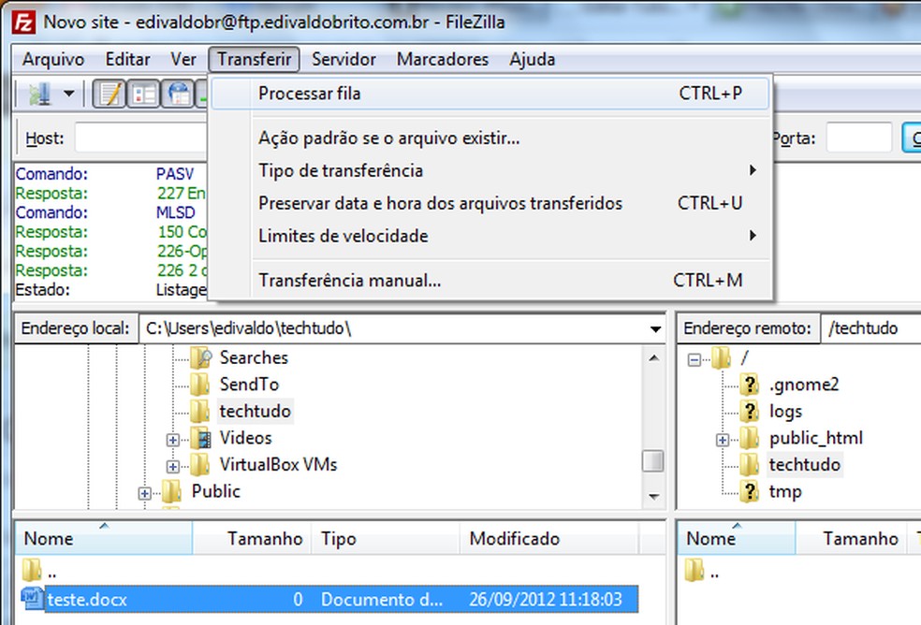This screenshot has width=921, height=625.
Task: Open the Endereço local path dropdown arrow
Action: [x=656, y=329]
